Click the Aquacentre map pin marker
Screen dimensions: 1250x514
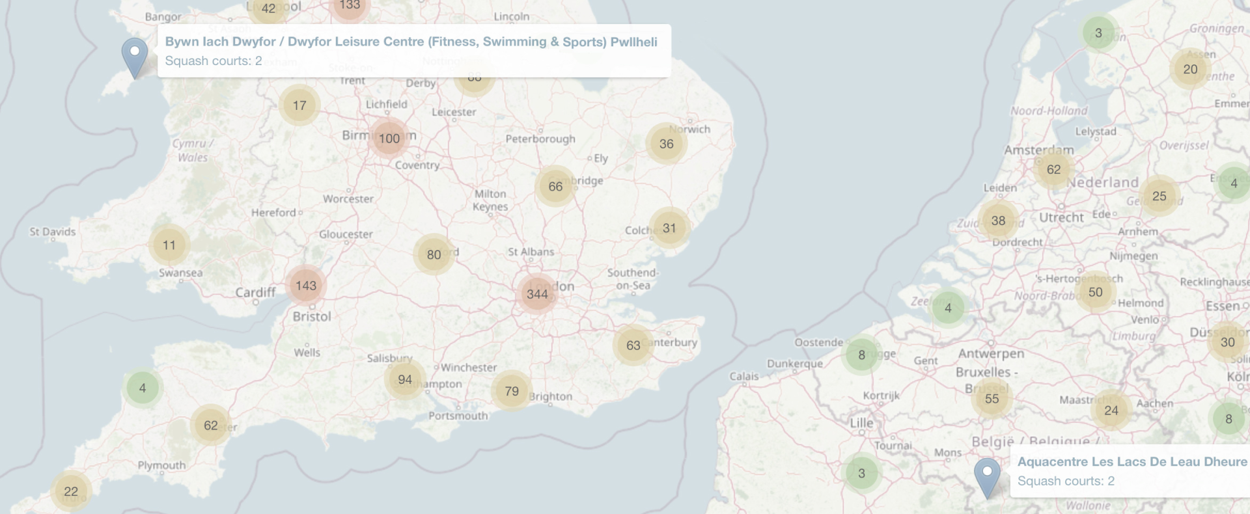click(x=987, y=477)
